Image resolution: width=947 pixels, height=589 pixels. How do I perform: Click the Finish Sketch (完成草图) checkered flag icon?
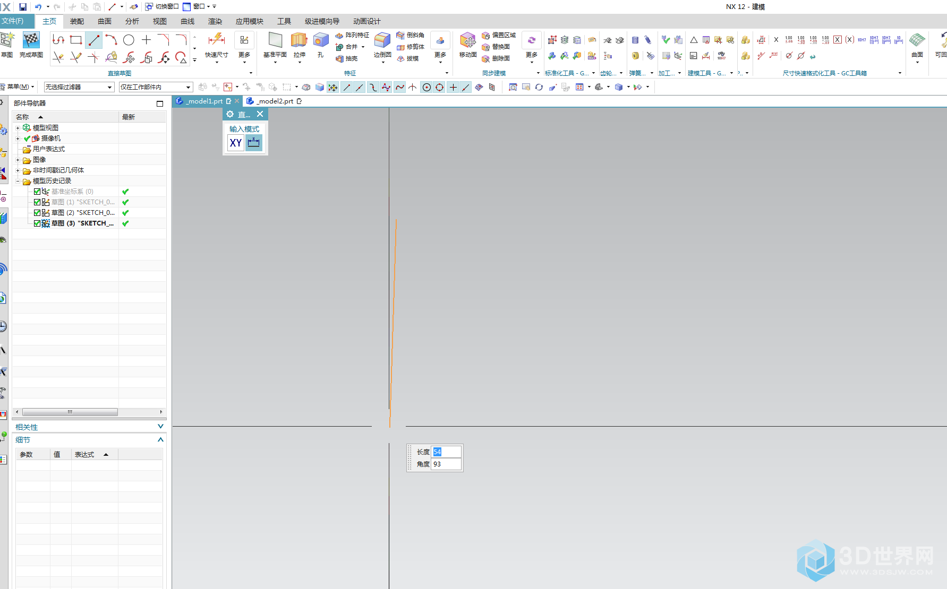point(31,40)
